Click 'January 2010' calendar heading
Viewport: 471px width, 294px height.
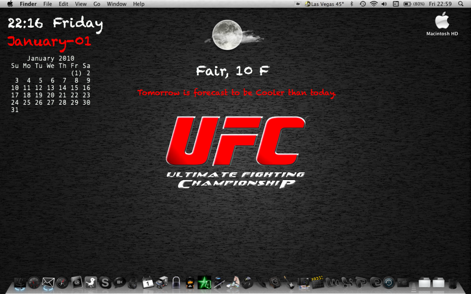click(x=51, y=58)
